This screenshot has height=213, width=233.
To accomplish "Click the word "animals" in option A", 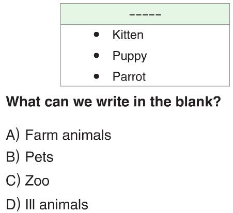I will [87, 135].
